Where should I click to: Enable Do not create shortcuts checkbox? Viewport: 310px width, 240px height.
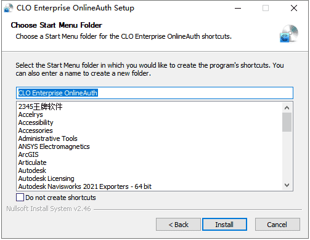pyautogui.click(x=20, y=198)
